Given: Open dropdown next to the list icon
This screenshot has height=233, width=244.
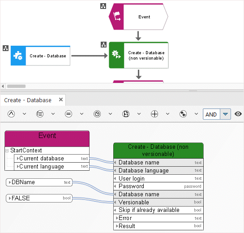Looking at the screenshot, I should click(53, 114).
